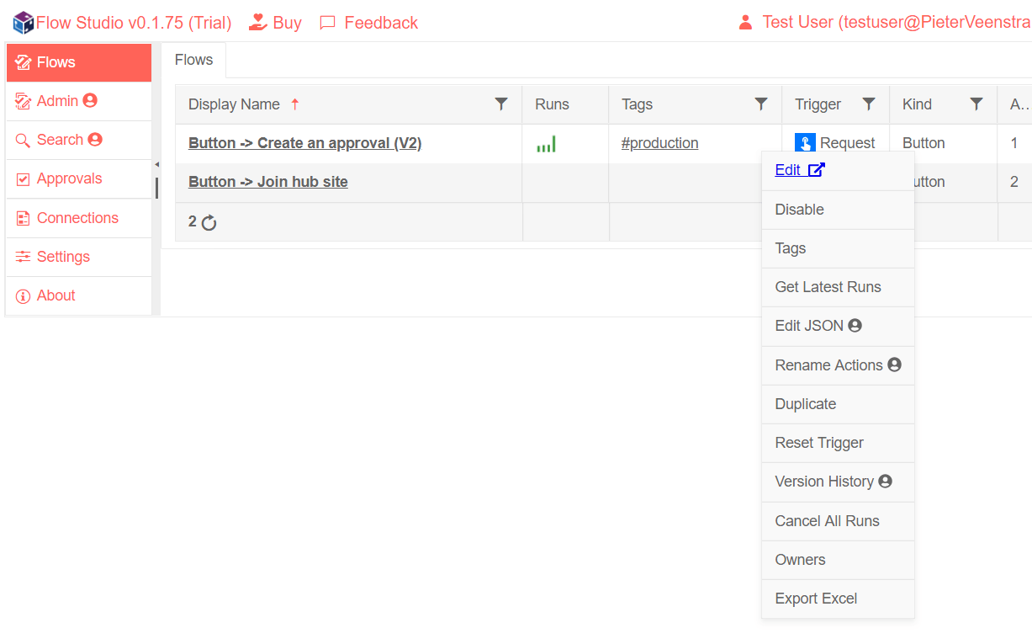Click the account badge on Edit JSON

[855, 326]
